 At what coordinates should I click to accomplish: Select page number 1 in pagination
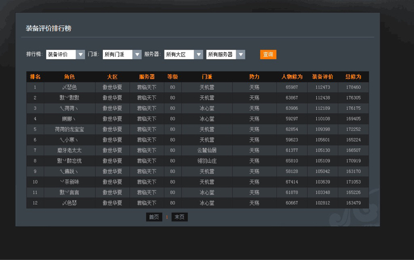(167, 217)
